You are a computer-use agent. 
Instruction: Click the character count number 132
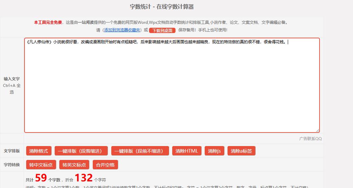tap(83, 178)
